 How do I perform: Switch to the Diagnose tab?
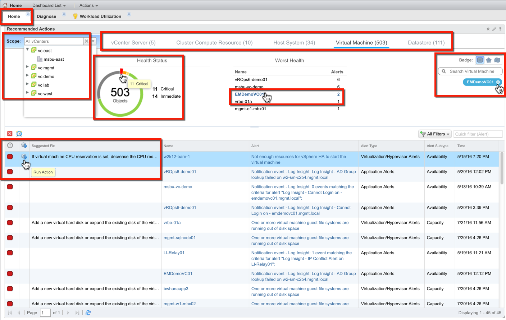point(46,16)
